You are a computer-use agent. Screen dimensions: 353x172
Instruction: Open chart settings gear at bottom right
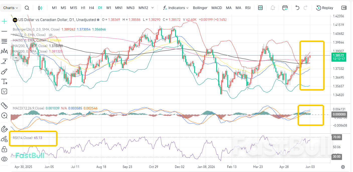pyautogui.click(x=343, y=167)
